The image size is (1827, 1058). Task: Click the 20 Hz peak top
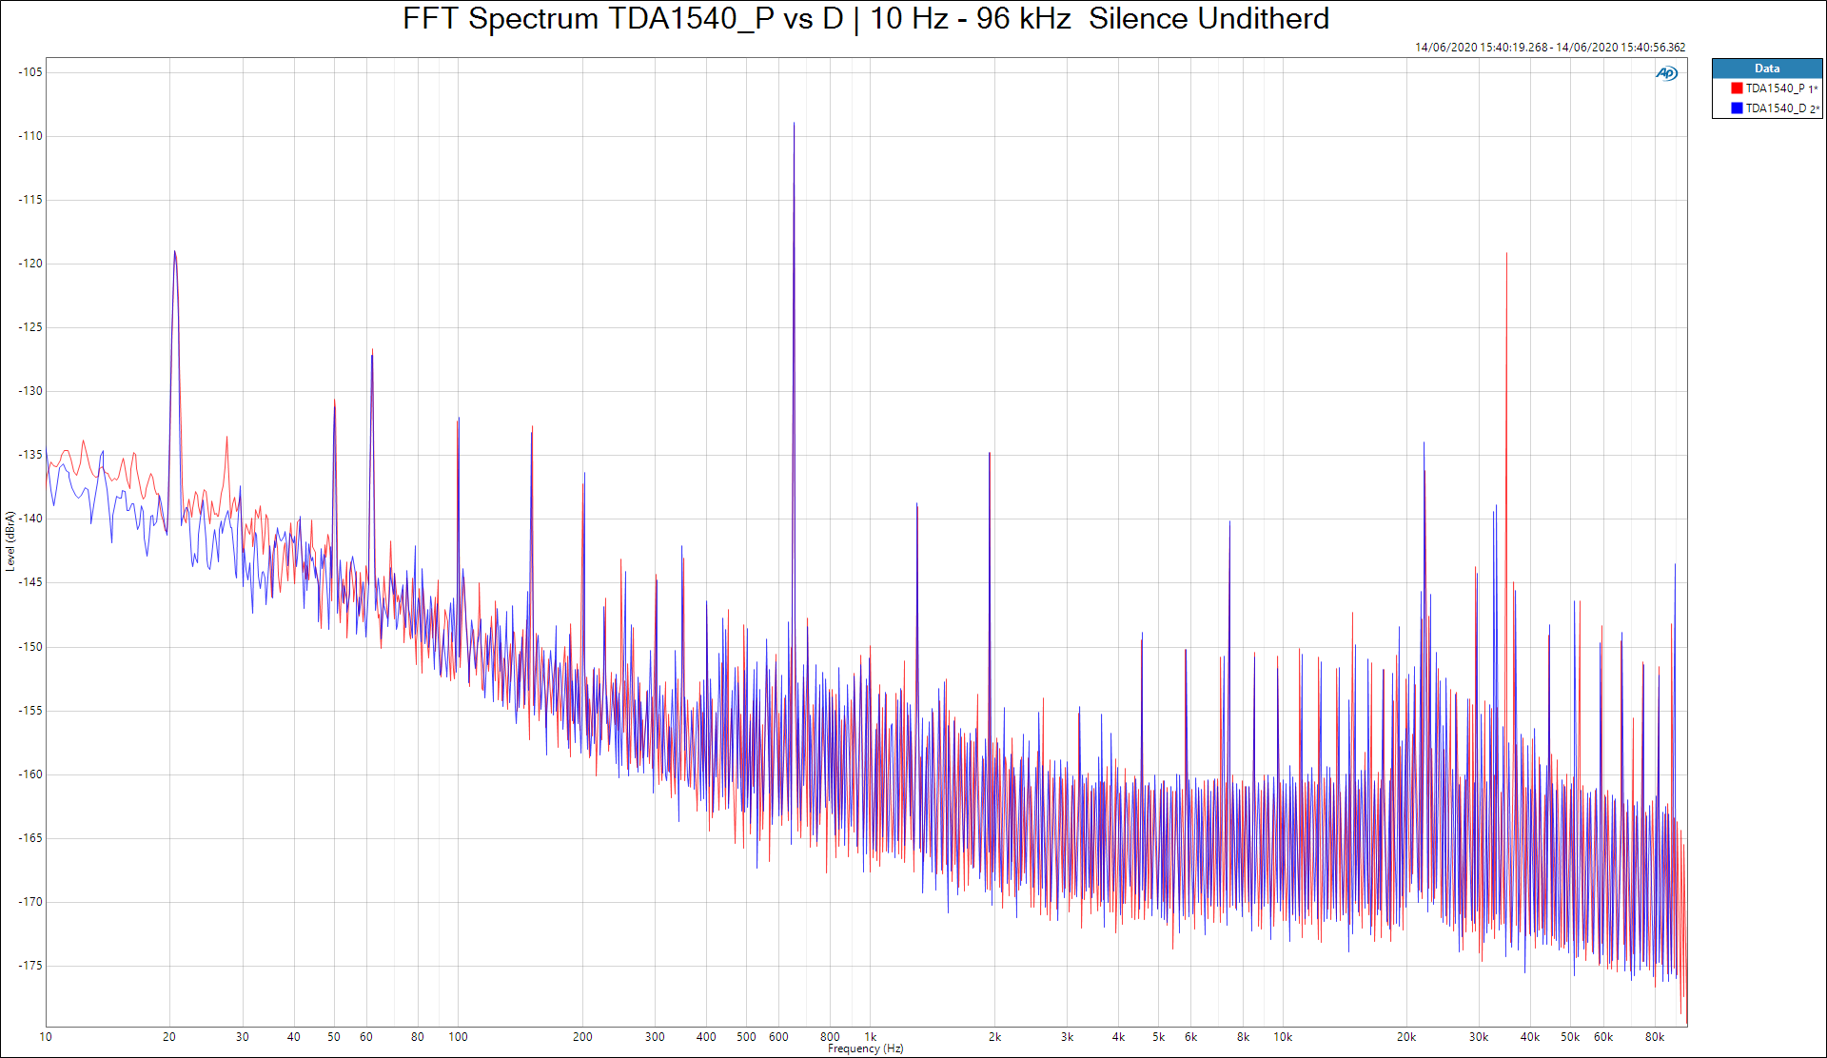click(x=174, y=253)
